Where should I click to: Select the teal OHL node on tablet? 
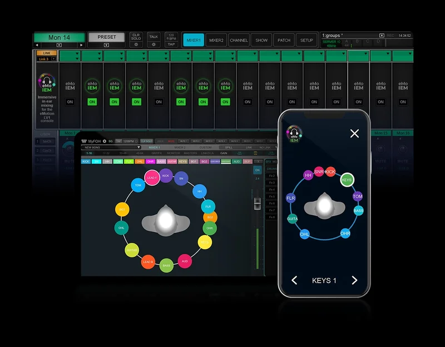tap(121, 228)
